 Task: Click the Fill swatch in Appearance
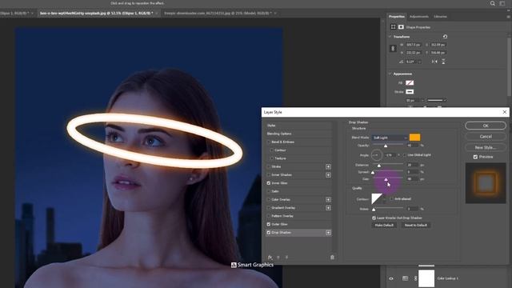pos(410,83)
